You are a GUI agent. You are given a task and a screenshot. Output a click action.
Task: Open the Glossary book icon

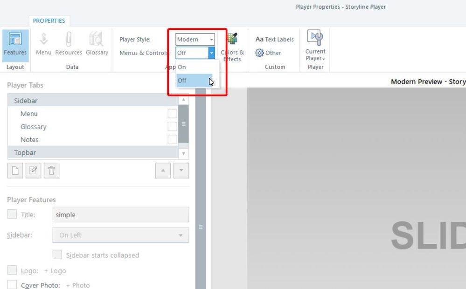97,44
